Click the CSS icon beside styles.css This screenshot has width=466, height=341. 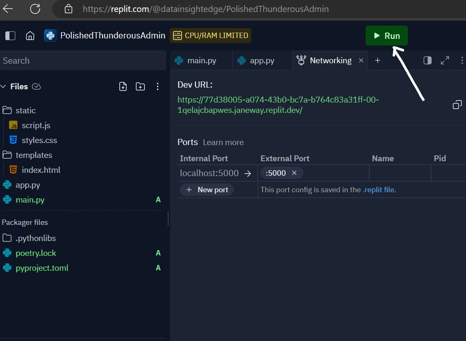(13, 140)
